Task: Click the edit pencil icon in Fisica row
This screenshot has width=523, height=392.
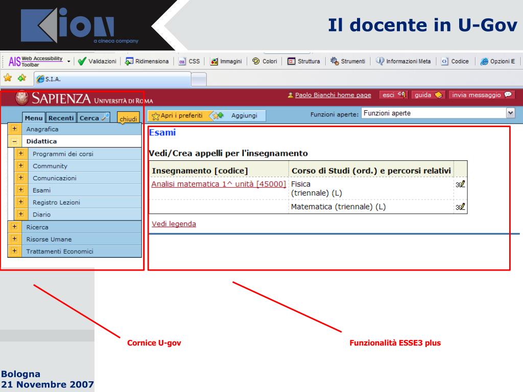Action: (461, 184)
